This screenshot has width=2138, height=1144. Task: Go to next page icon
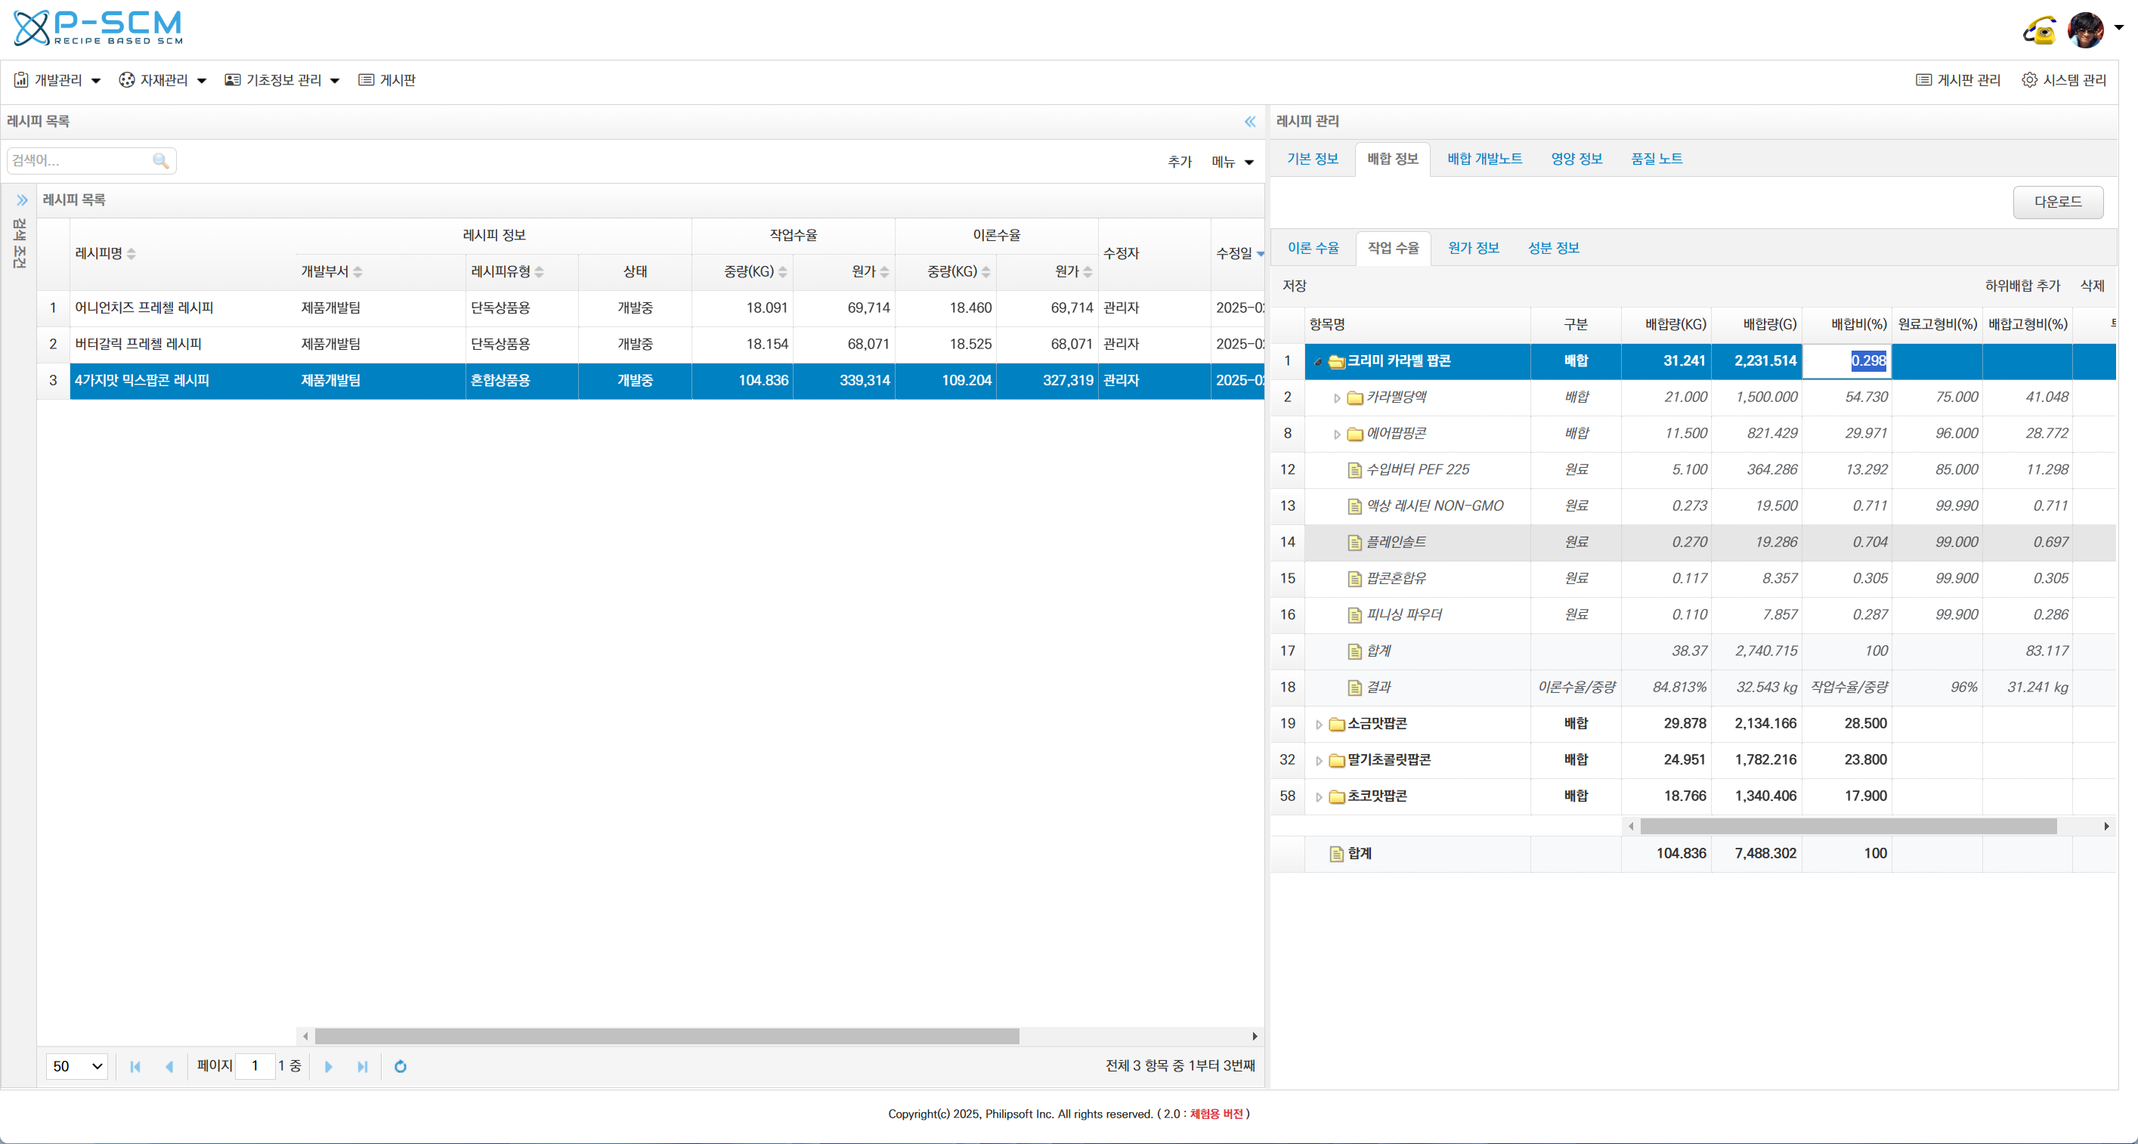329,1067
